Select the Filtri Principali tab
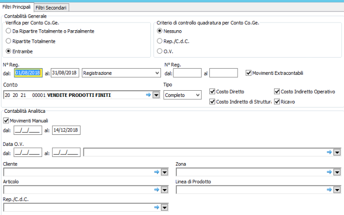The width and height of the screenshot is (344, 215). [17, 7]
